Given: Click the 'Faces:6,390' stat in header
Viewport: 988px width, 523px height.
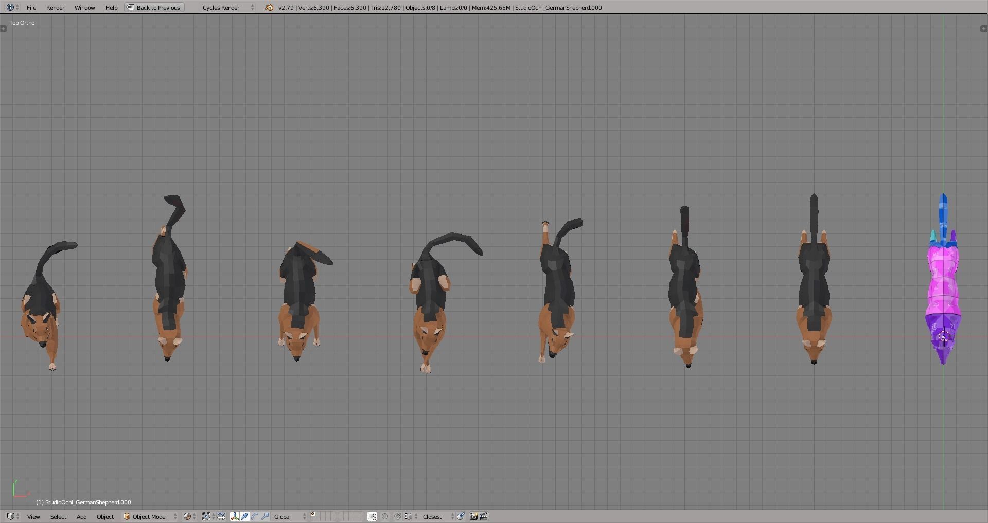Looking at the screenshot, I should click(350, 7).
